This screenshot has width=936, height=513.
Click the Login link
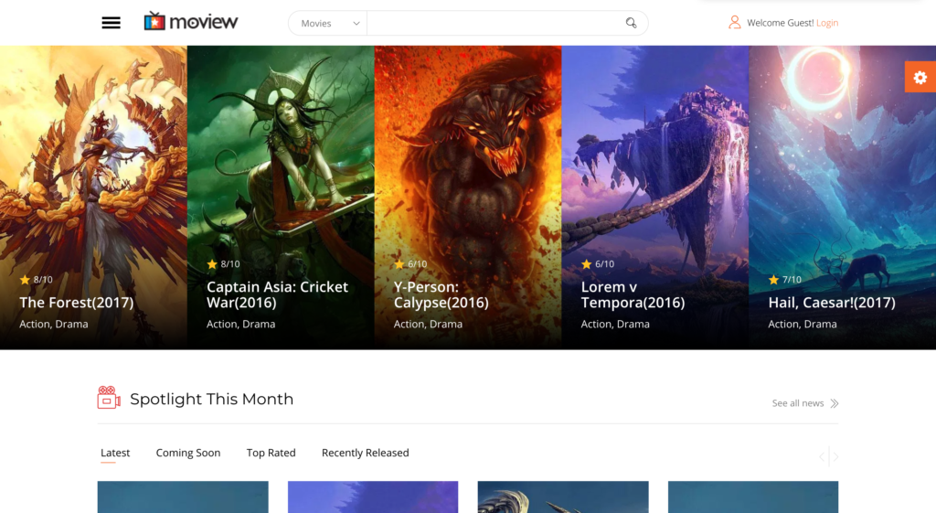pyautogui.click(x=826, y=23)
